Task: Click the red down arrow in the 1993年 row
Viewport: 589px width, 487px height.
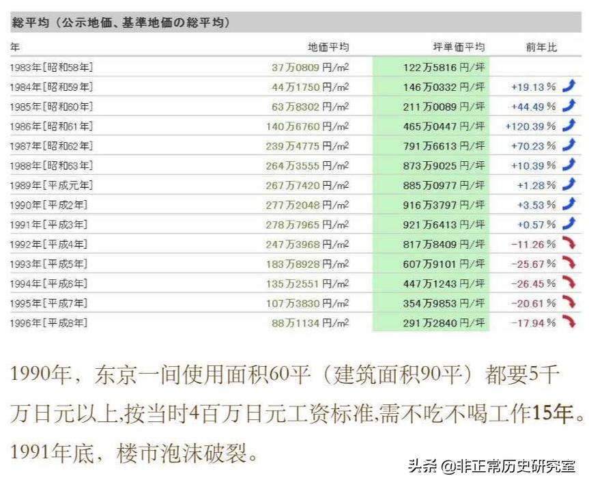Action: coord(569,262)
